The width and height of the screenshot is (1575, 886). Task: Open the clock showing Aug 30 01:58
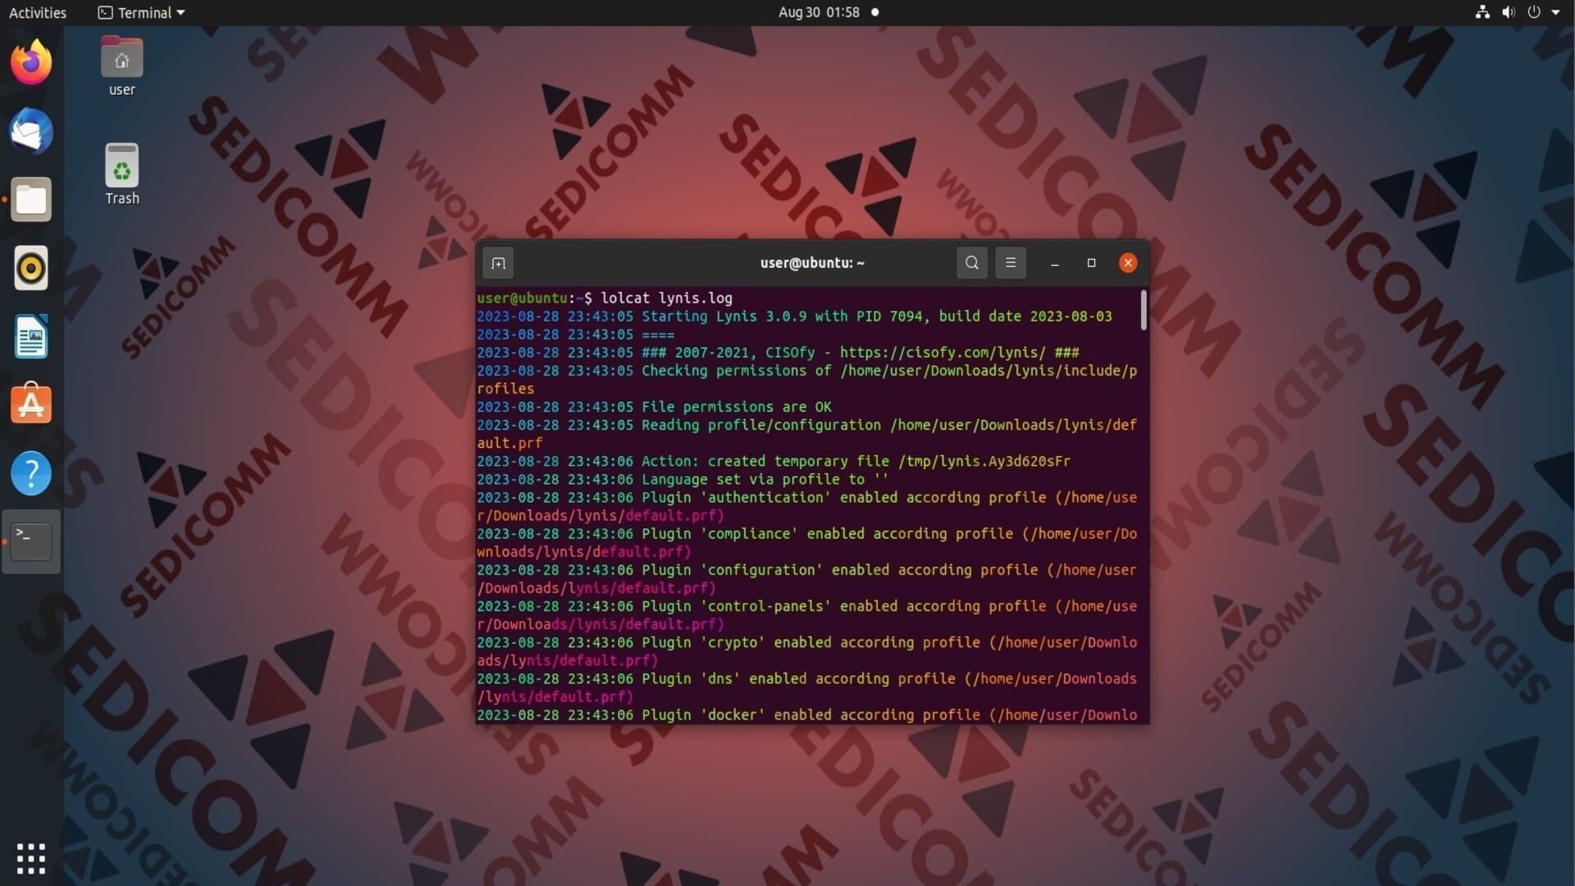(819, 12)
